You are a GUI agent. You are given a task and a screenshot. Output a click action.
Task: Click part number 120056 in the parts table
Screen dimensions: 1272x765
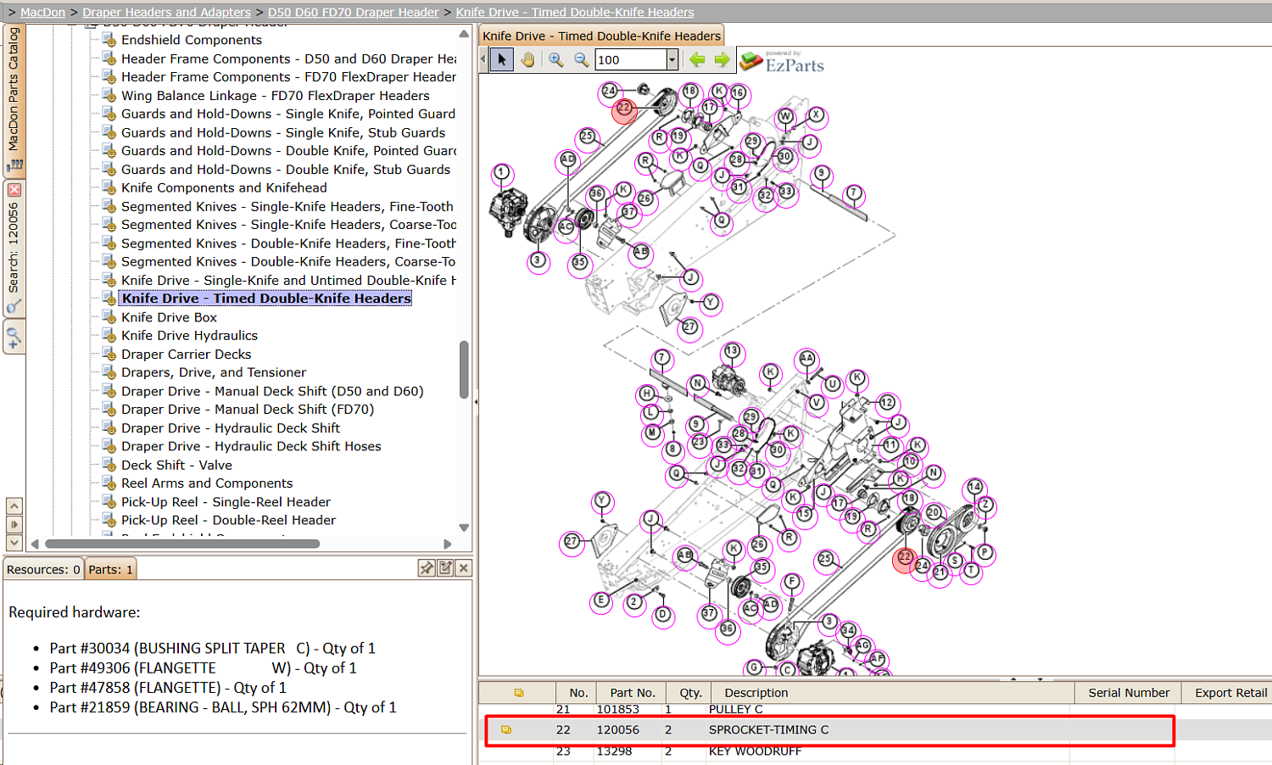coord(618,729)
